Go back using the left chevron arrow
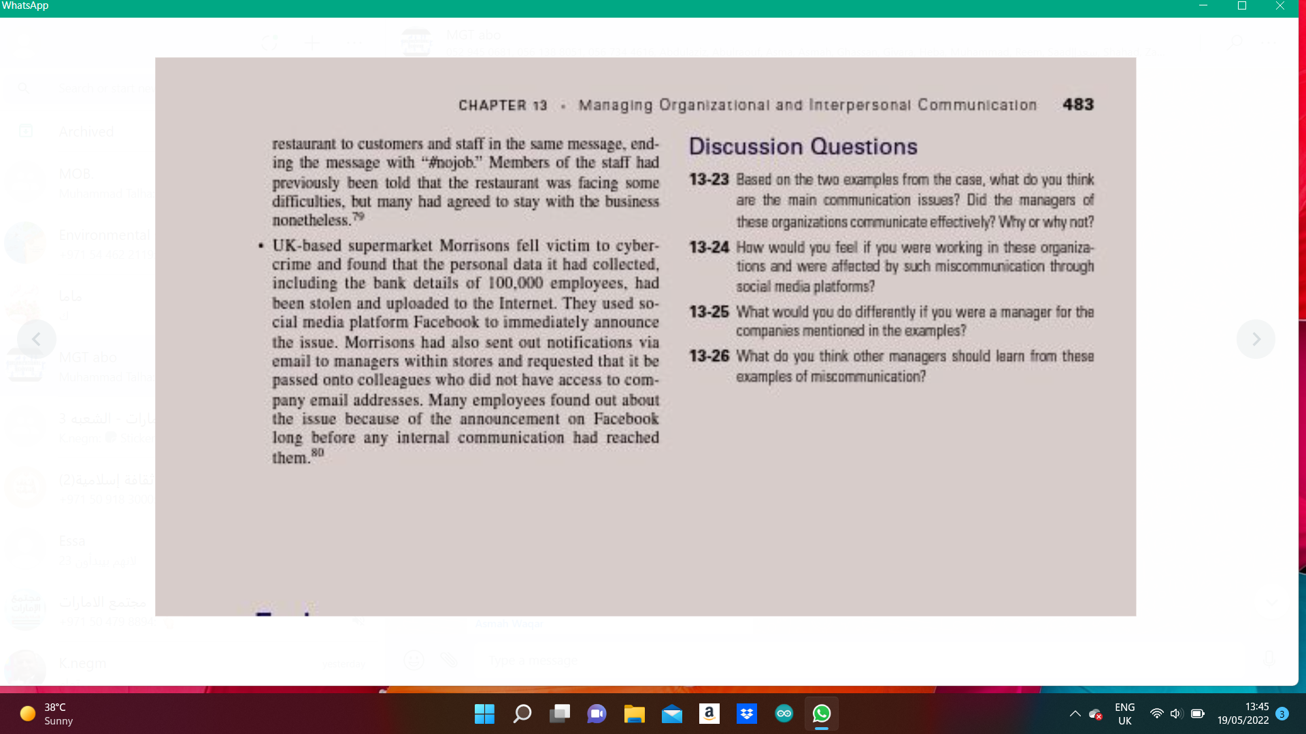This screenshot has width=1306, height=734. 36,339
